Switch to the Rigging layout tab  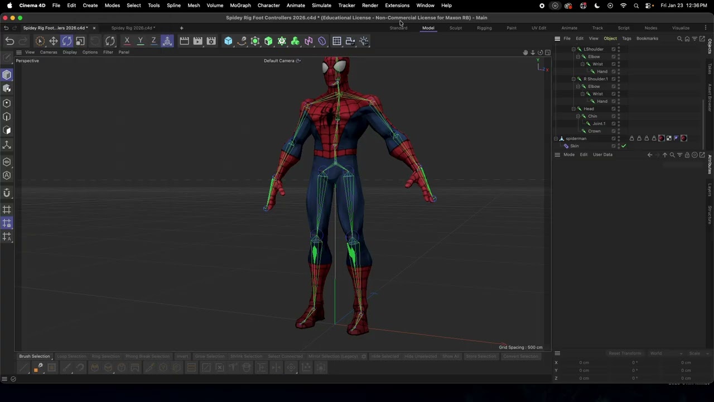[x=484, y=28]
